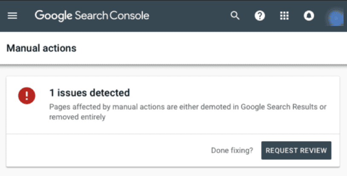Open the account profile avatar
The height and width of the screenshot is (176, 347).
click(336, 17)
